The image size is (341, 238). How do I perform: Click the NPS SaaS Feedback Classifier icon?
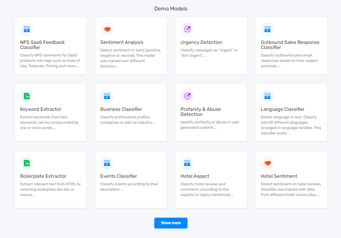27,29
